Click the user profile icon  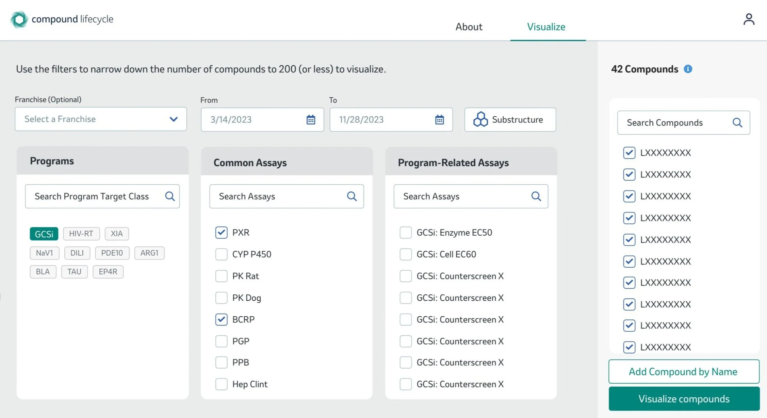pos(749,19)
